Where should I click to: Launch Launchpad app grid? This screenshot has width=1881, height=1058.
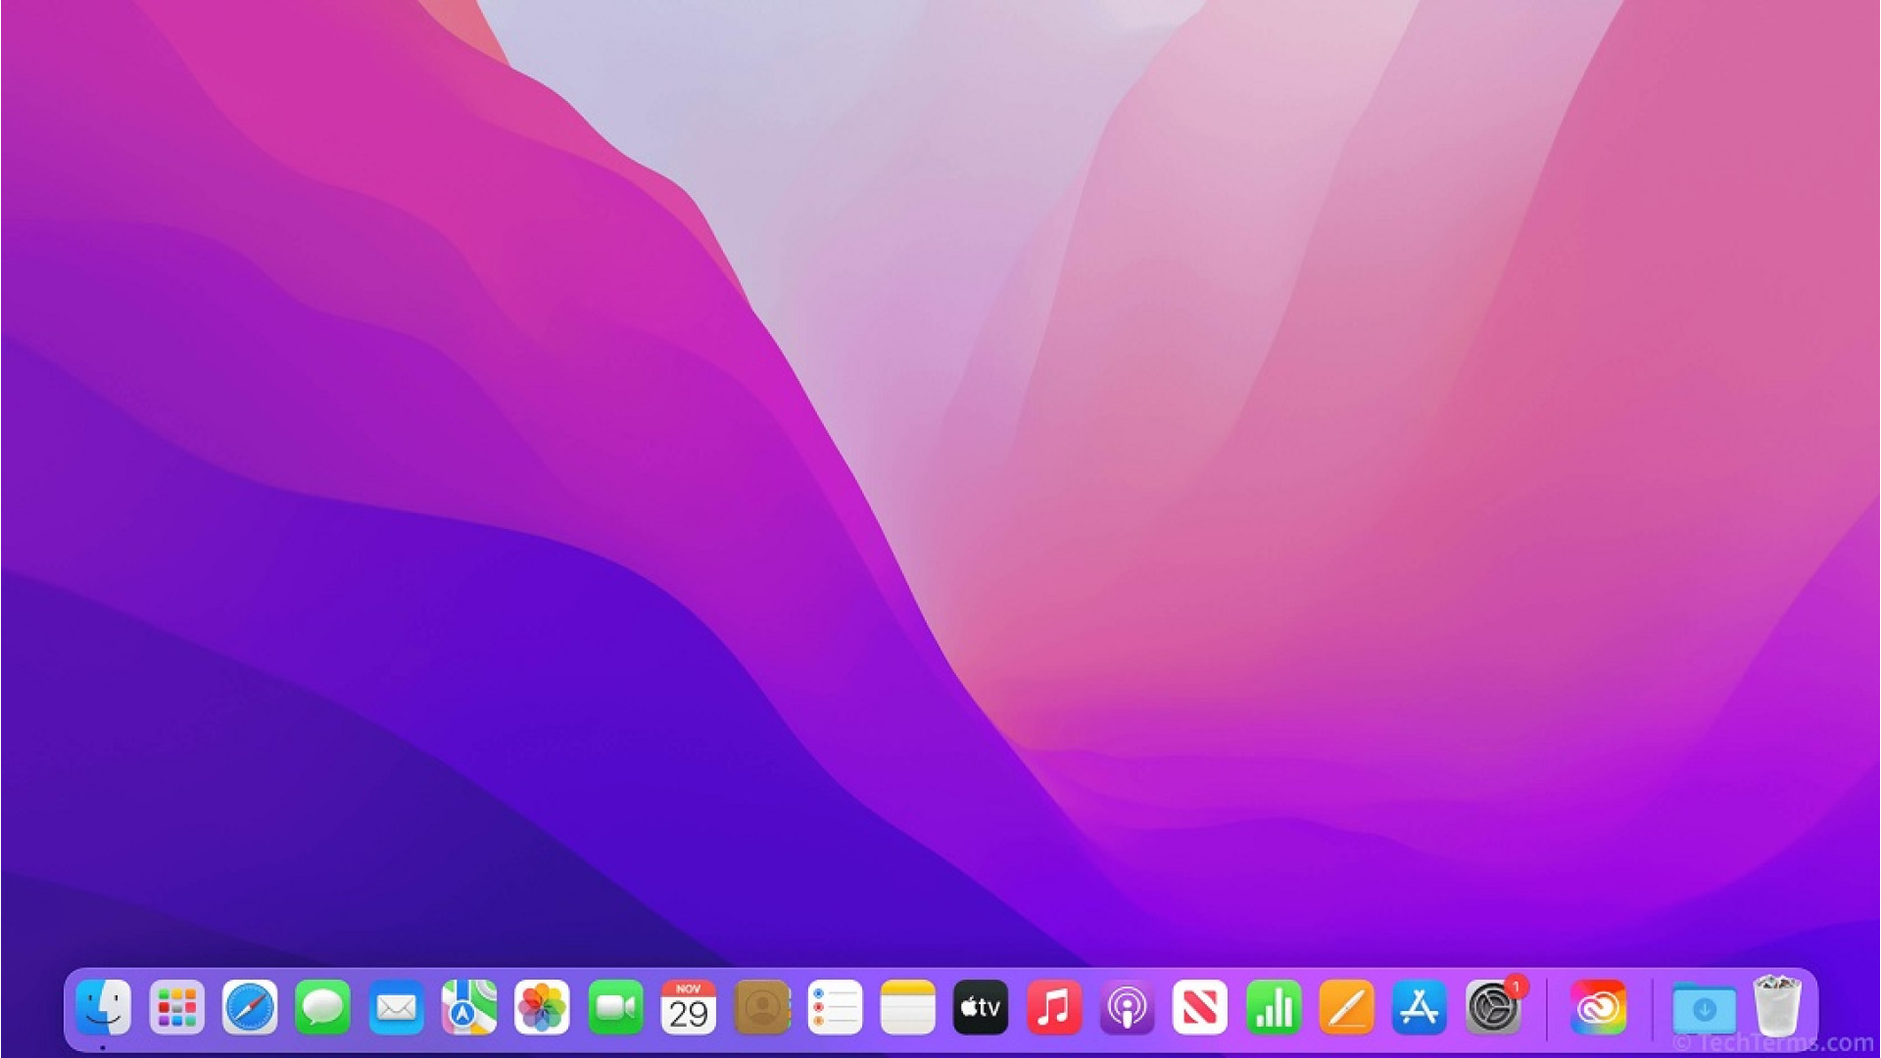click(177, 1007)
